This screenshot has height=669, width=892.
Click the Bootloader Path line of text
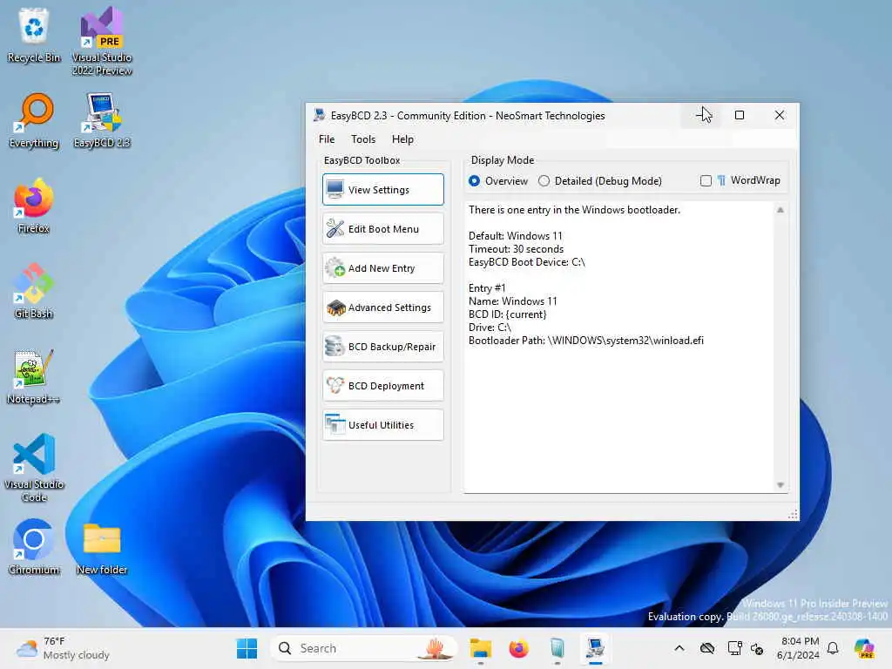pyautogui.click(x=586, y=341)
